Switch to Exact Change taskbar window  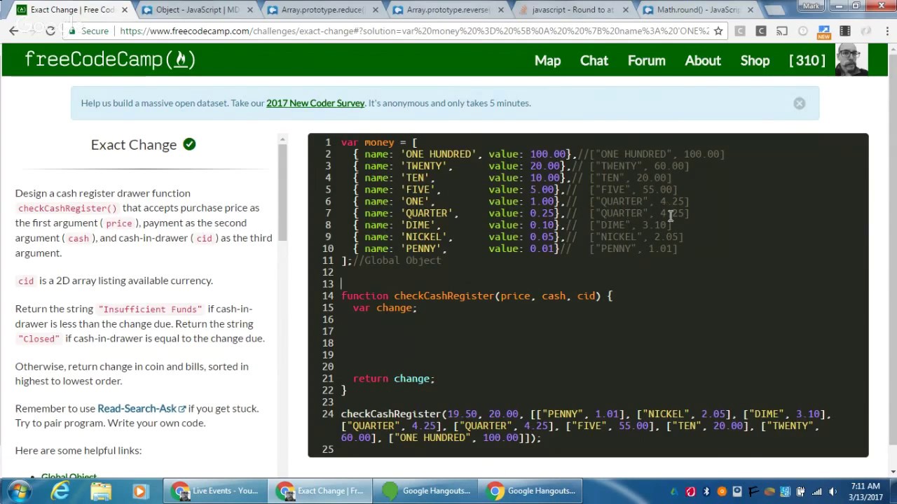[x=320, y=491]
